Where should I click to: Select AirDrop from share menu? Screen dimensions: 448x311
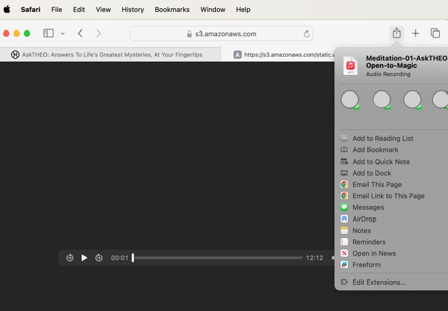pyautogui.click(x=364, y=219)
